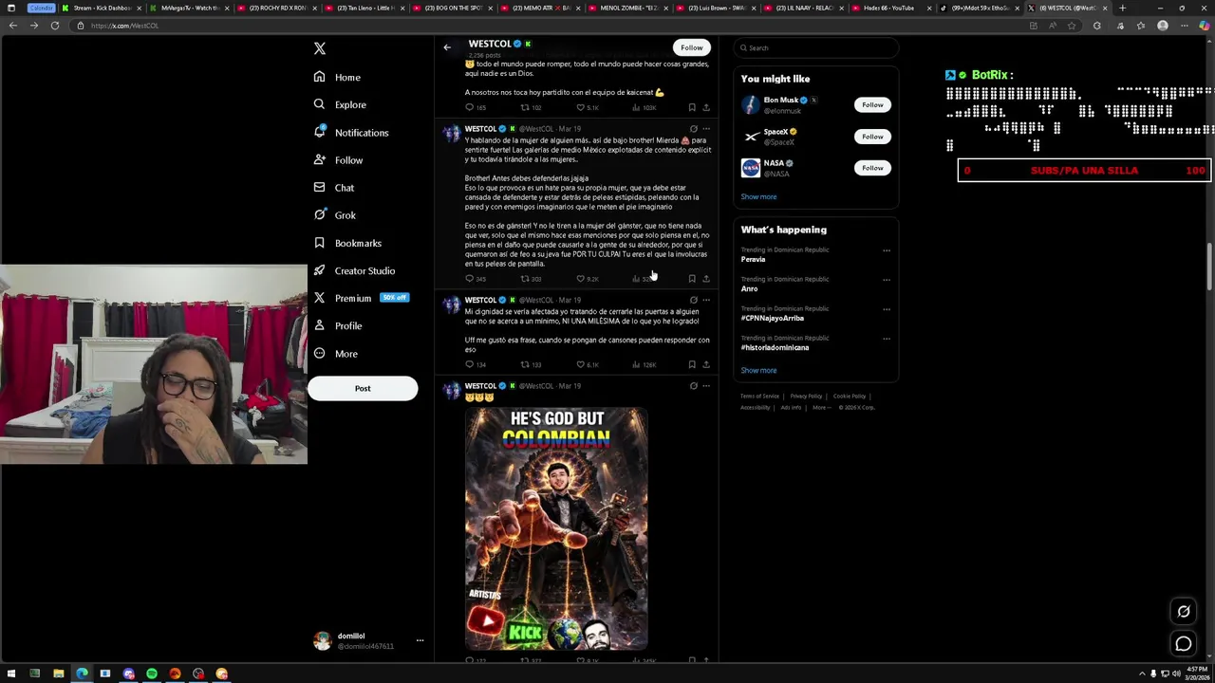
Task: Open options for #historiadominicana trend
Action: point(887,339)
